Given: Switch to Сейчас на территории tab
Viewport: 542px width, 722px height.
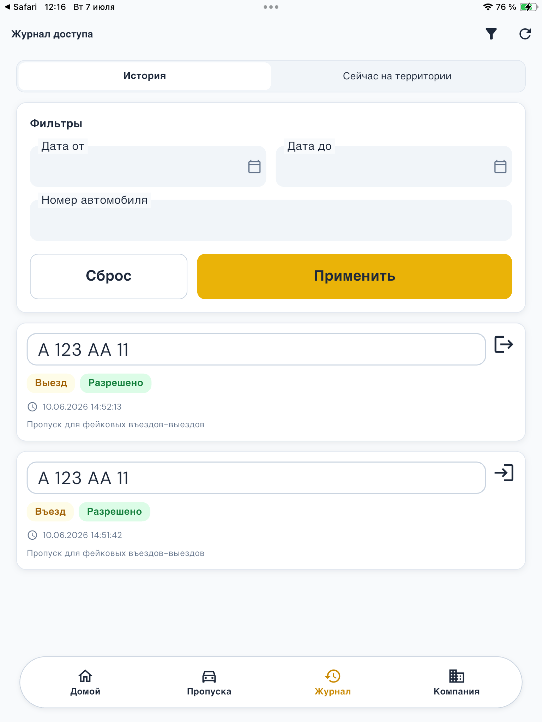Looking at the screenshot, I should pyautogui.click(x=397, y=76).
